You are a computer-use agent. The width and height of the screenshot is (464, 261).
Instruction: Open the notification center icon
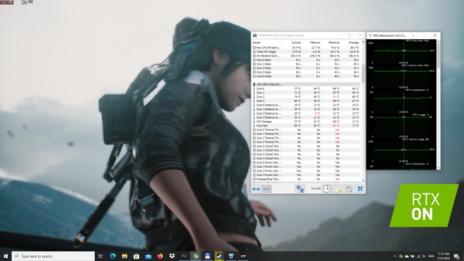[x=457, y=256]
